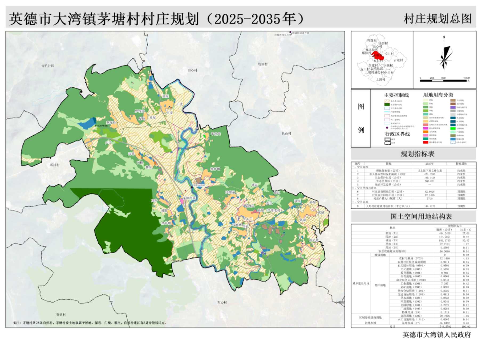Click the 牛角龙 place label on the map
This screenshot has width=482, height=341.
pyautogui.click(x=216, y=134)
